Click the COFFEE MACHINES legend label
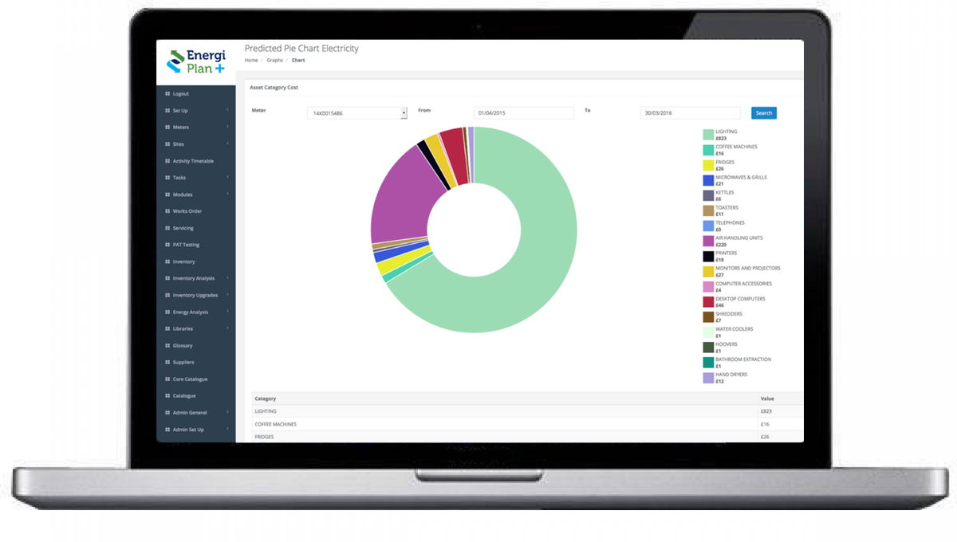The height and width of the screenshot is (542, 957). point(736,147)
